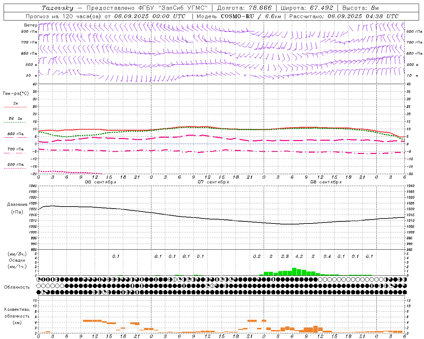
Task: Click the date label 07 сентября
Action: click(x=213, y=182)
